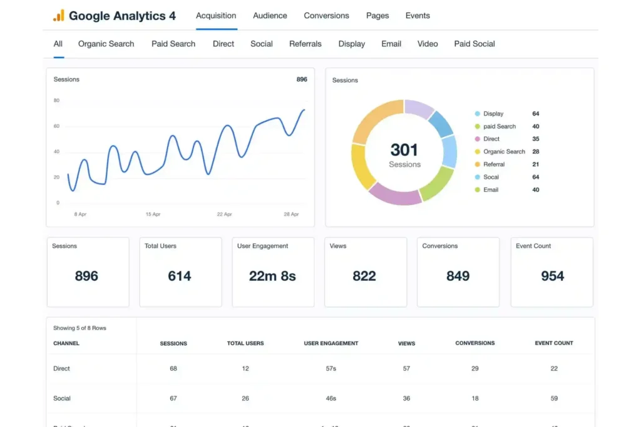Click the Social row channel name
This screenshot has height=427, width=641.
click(x=62, y=398)
